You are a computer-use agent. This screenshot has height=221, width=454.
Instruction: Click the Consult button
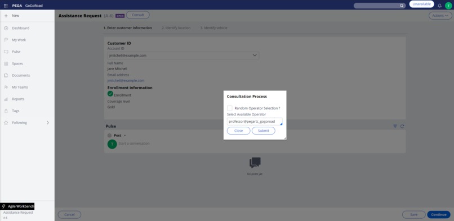[x=138, y=15]
